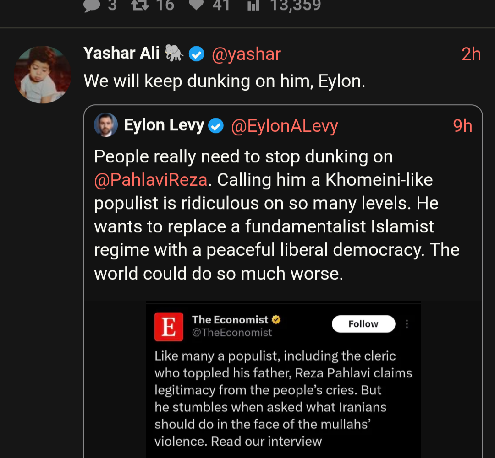
Task: Open the @yashar handle link
Action: pos(246,54)
